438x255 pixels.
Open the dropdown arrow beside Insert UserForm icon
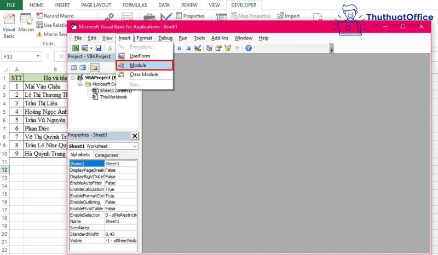tap(91, 48)
